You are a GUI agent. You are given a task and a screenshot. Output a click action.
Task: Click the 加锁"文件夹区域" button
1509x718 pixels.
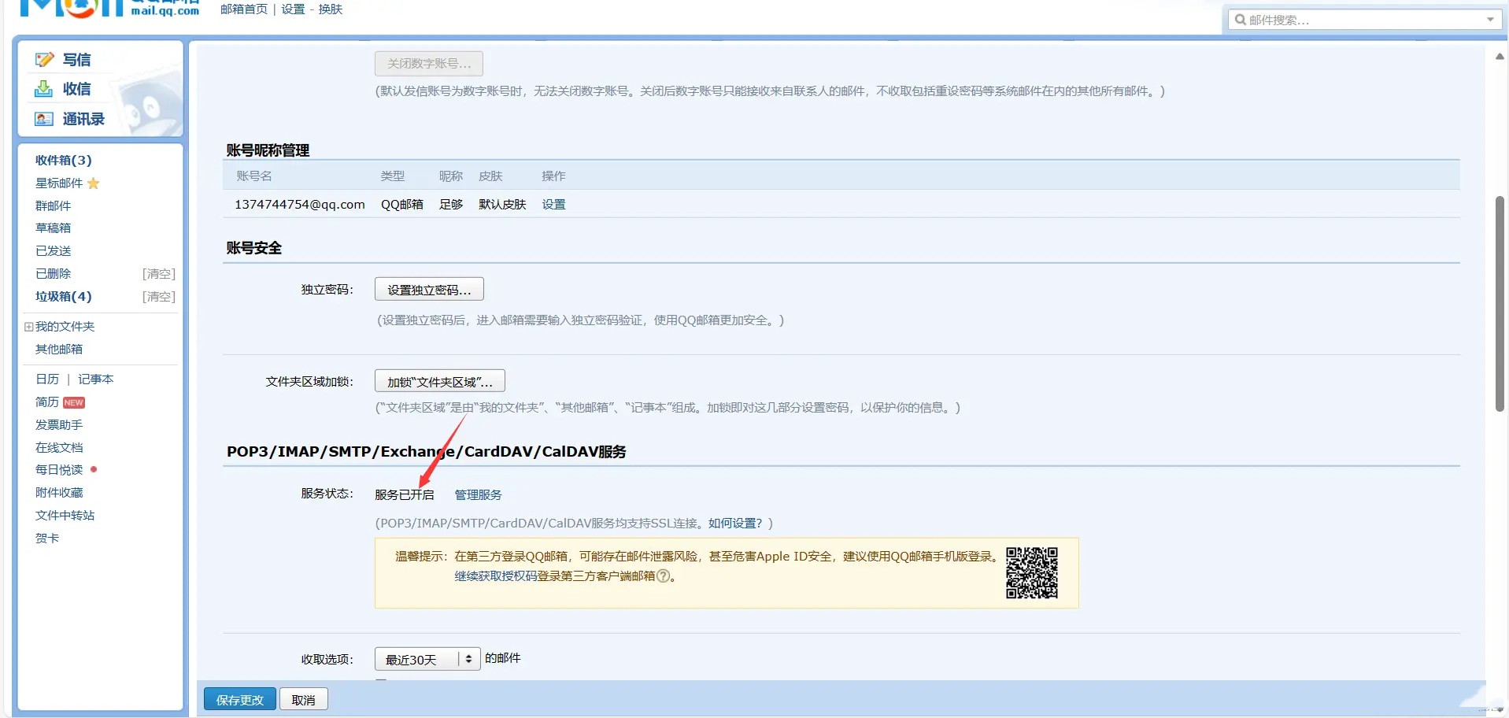[x=439, y=382]
